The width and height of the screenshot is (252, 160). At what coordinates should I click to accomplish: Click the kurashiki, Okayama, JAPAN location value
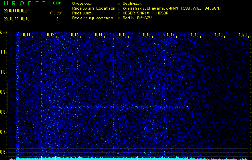(171, 8)
